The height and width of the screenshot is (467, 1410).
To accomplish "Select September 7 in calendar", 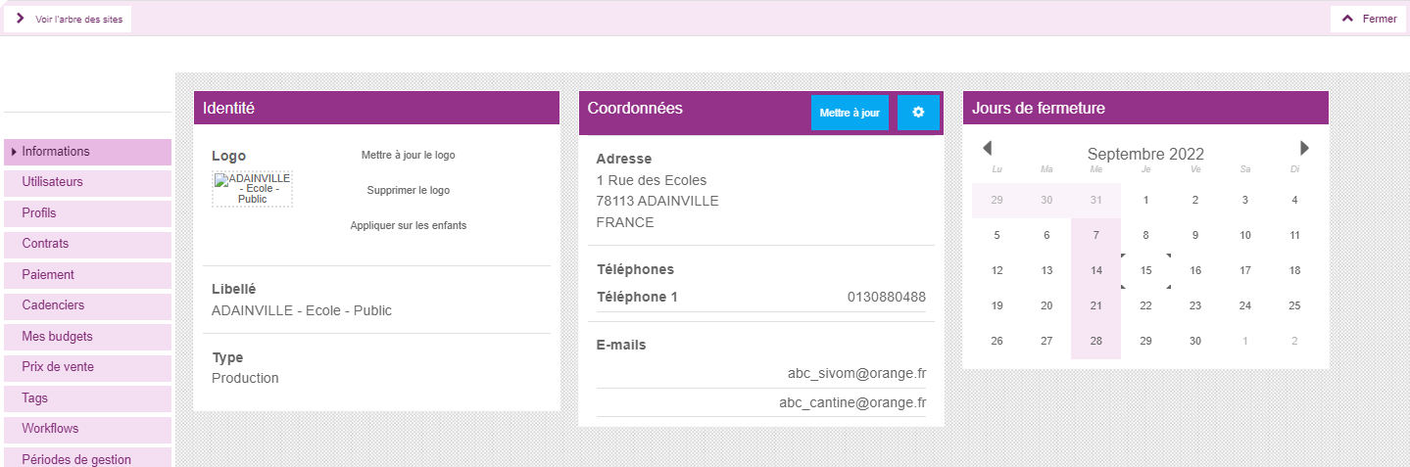I will [x=1096, y=235].
